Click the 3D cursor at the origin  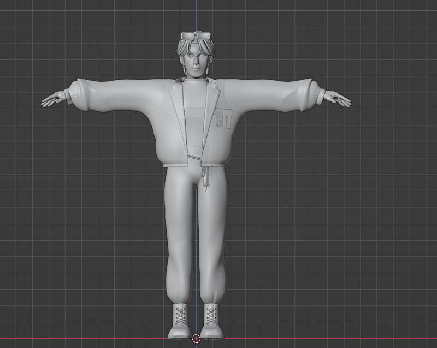pyautogui.click(x=196, y=339)
